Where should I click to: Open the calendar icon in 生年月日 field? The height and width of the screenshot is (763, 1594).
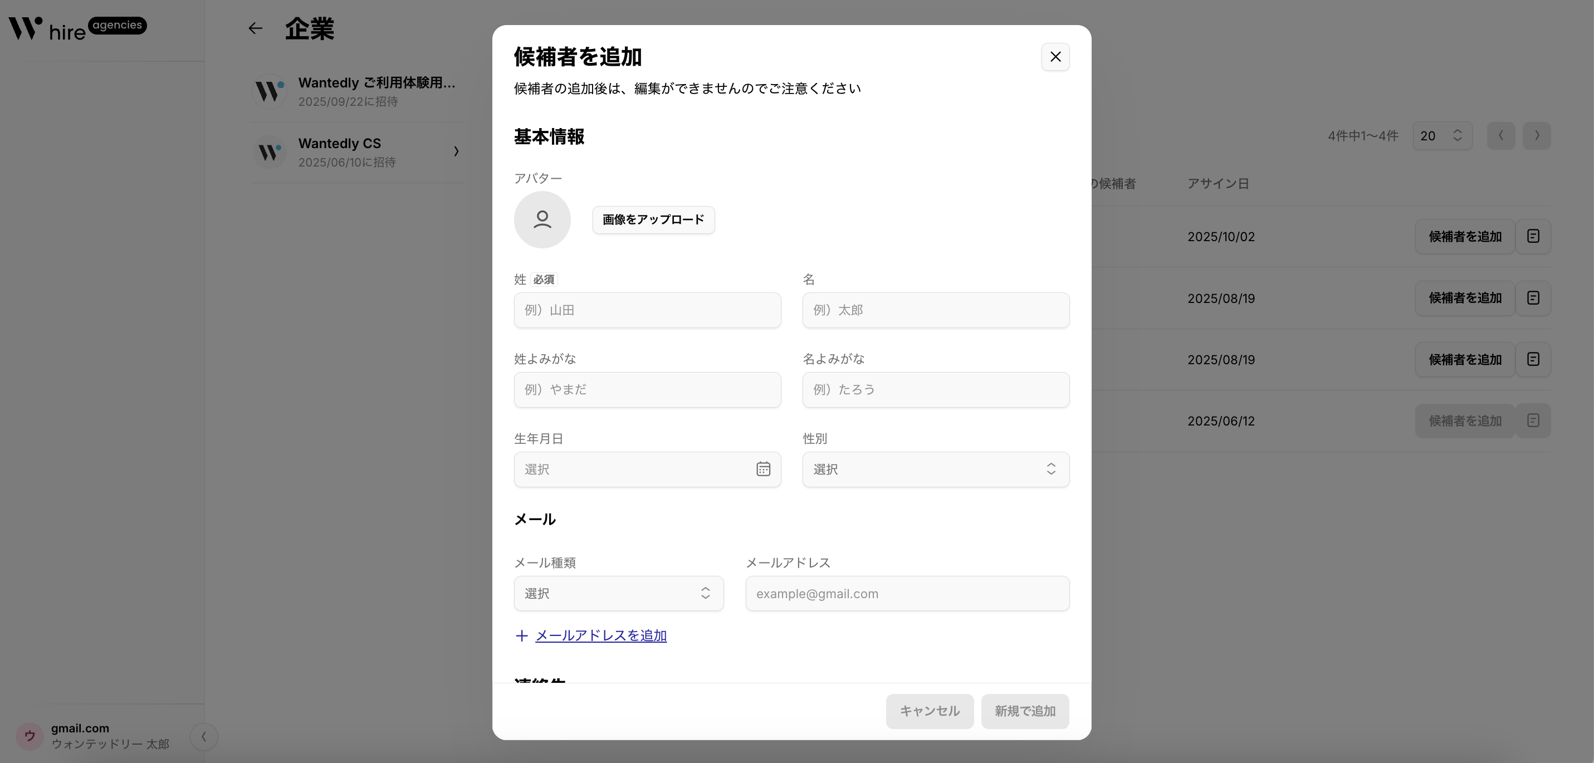(x=763, y=469)
